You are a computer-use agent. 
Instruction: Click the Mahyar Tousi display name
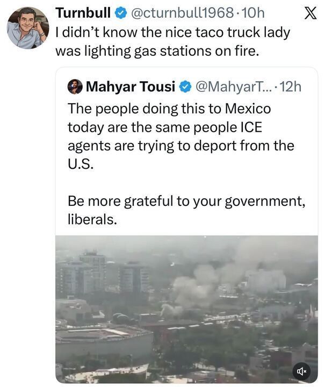131,87
